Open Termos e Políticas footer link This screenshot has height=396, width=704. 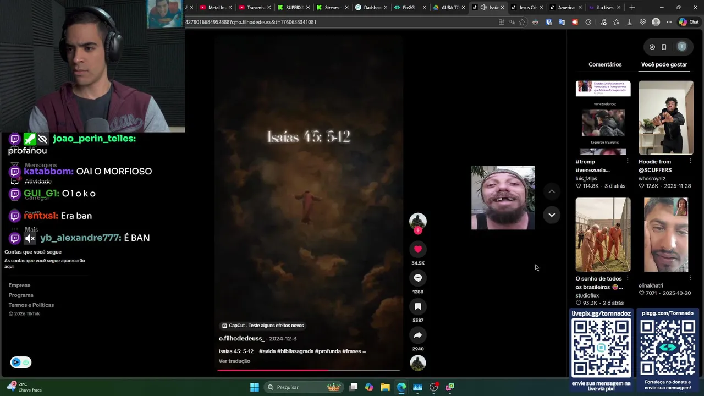31,305
